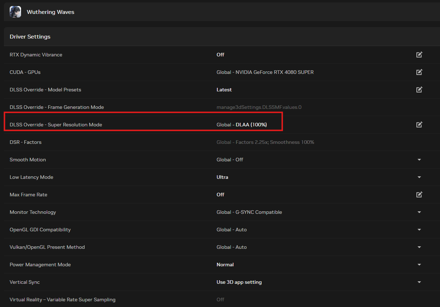The image size is (440, 307).
Task: Click the Normal value text
Action: [x=225, y=265]
